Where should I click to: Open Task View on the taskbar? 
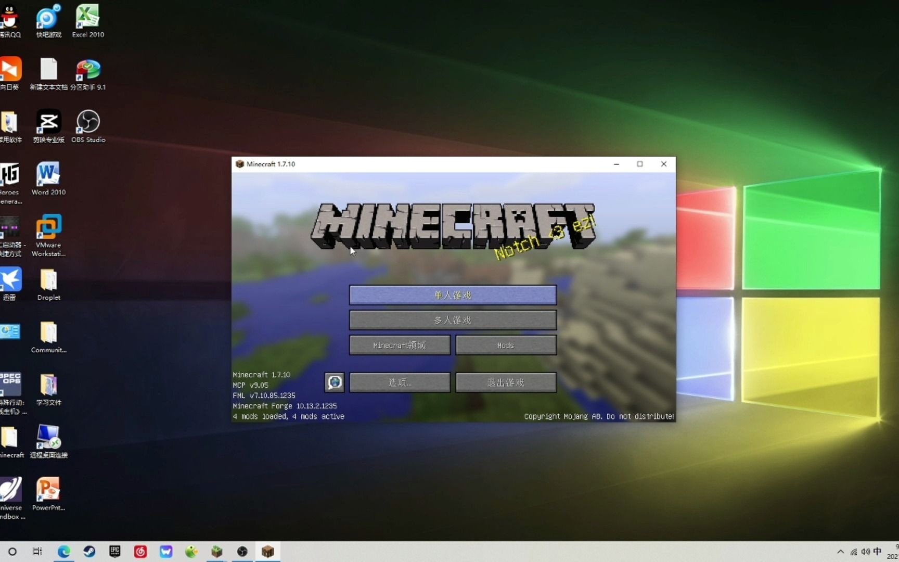click(x=37, y=552)
